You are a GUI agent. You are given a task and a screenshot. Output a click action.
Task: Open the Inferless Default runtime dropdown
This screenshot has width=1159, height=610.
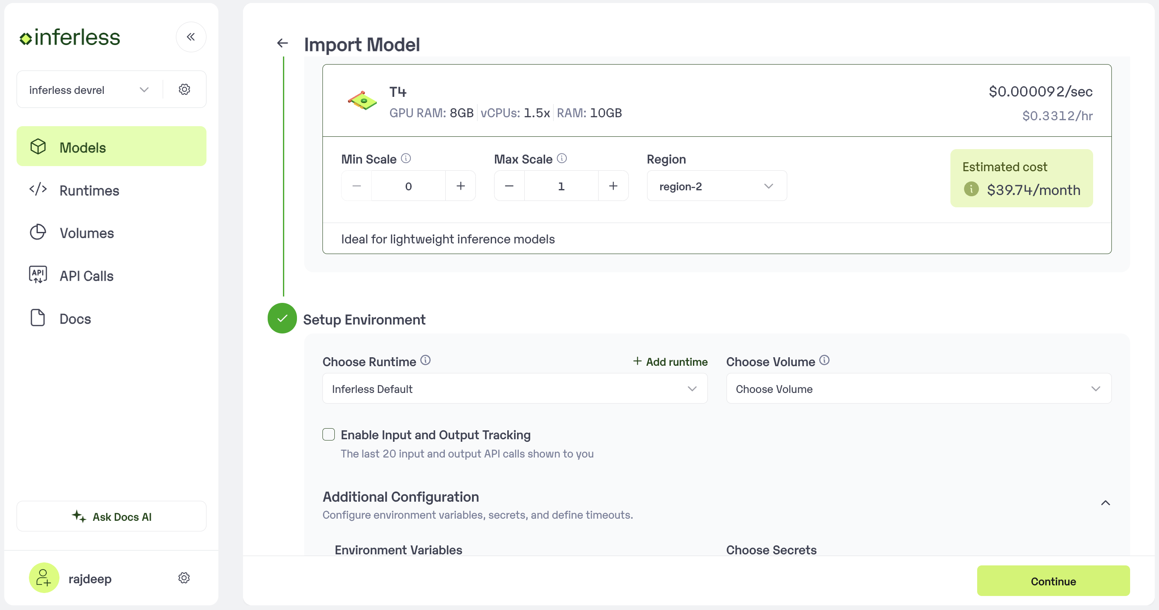click(x=514, y=389)
